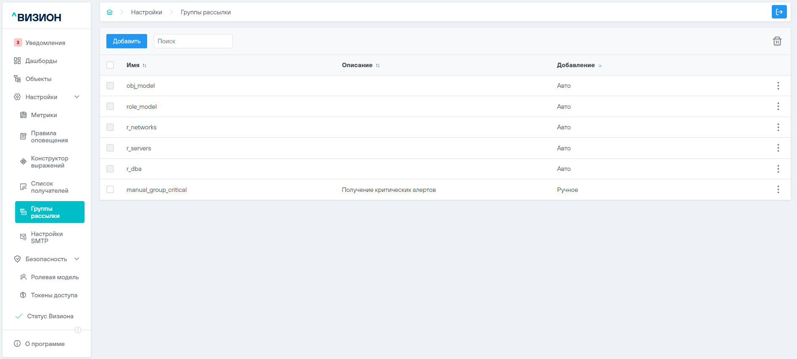The image size is (797, 359).
Task: Open three-dot menu for manual_group_critical row
Action: pyautogui.click(x=778, y=190)
